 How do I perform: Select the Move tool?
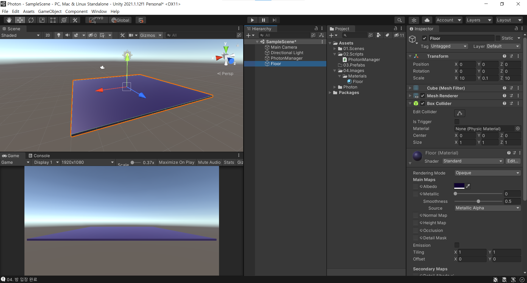(x=20, y=20)
